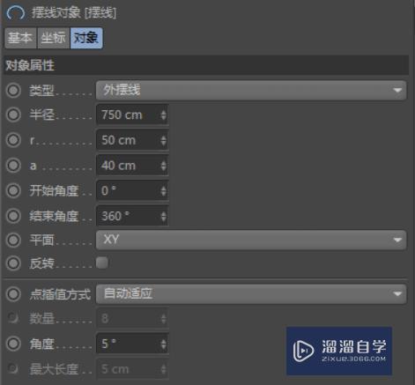Click the keyframe circle next to 结束角度

pos(13,217)
